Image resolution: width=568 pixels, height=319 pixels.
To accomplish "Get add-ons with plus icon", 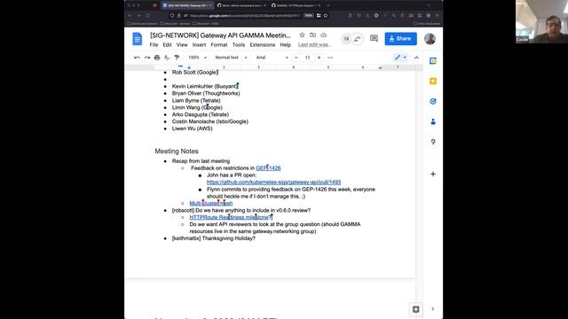I will (x=433, y=174).
